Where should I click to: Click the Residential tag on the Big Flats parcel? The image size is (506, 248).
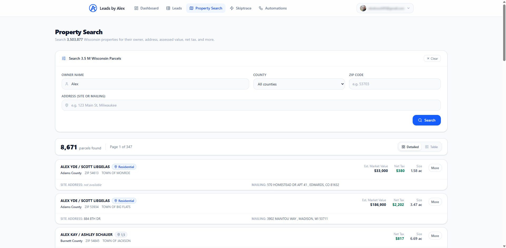coord(124,201)
